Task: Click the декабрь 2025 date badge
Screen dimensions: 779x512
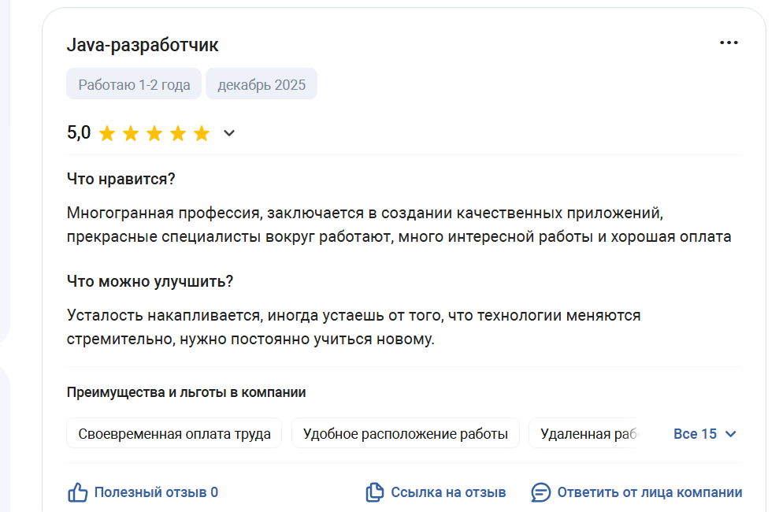Action: pyautogui.click(x=262, y=84)
